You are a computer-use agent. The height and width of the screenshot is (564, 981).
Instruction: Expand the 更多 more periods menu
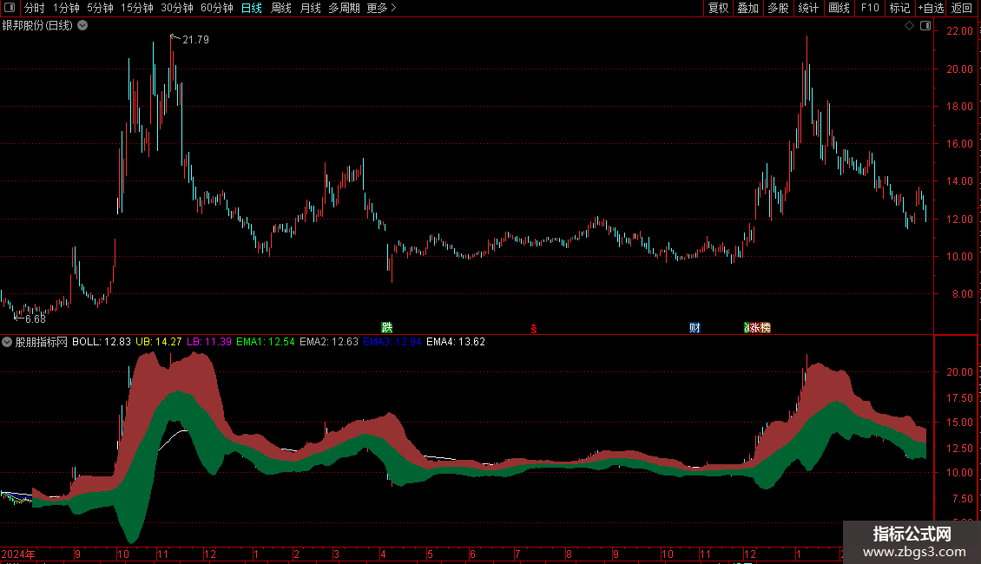[381, 8]
